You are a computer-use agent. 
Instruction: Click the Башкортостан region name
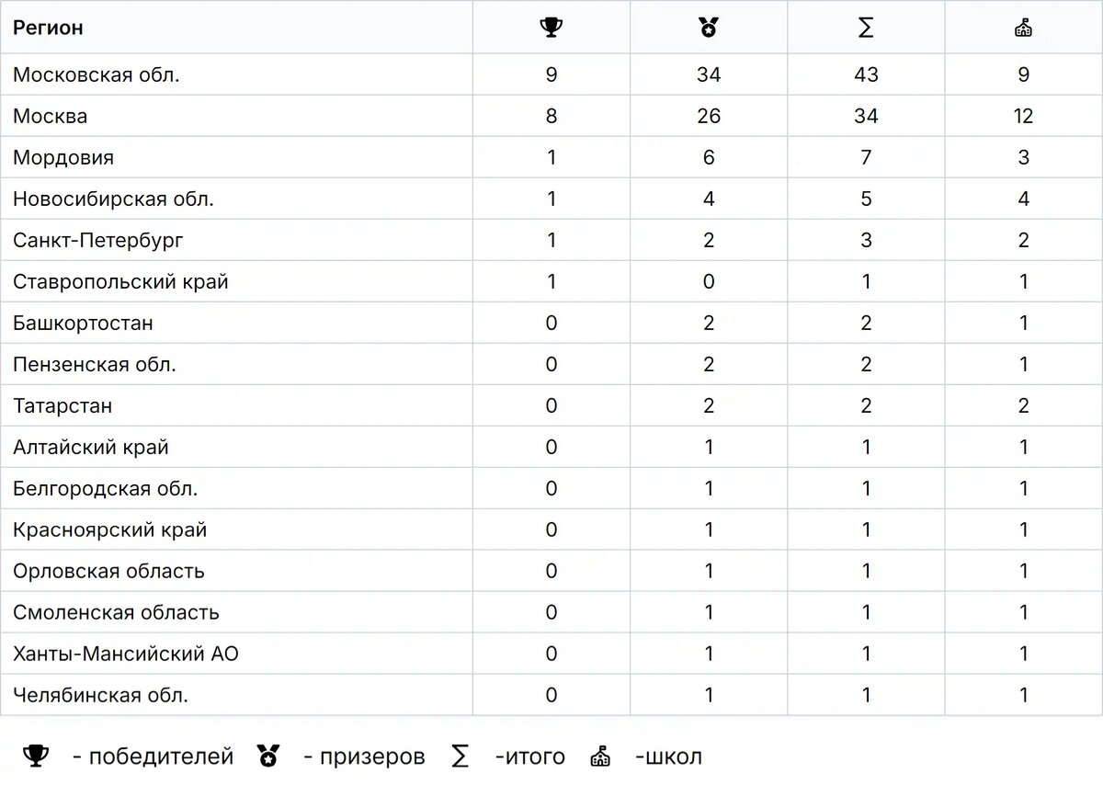(x=83, y=323)
